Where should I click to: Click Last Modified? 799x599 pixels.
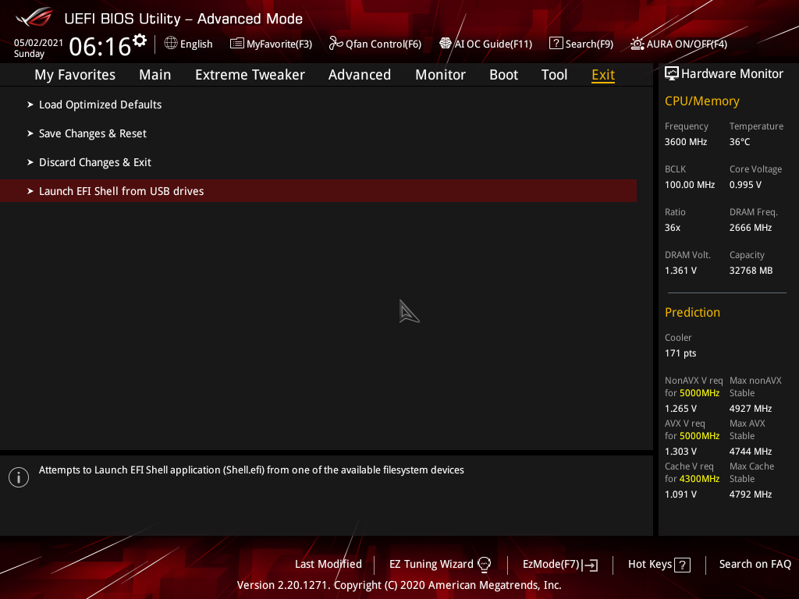tap(328, 564)
